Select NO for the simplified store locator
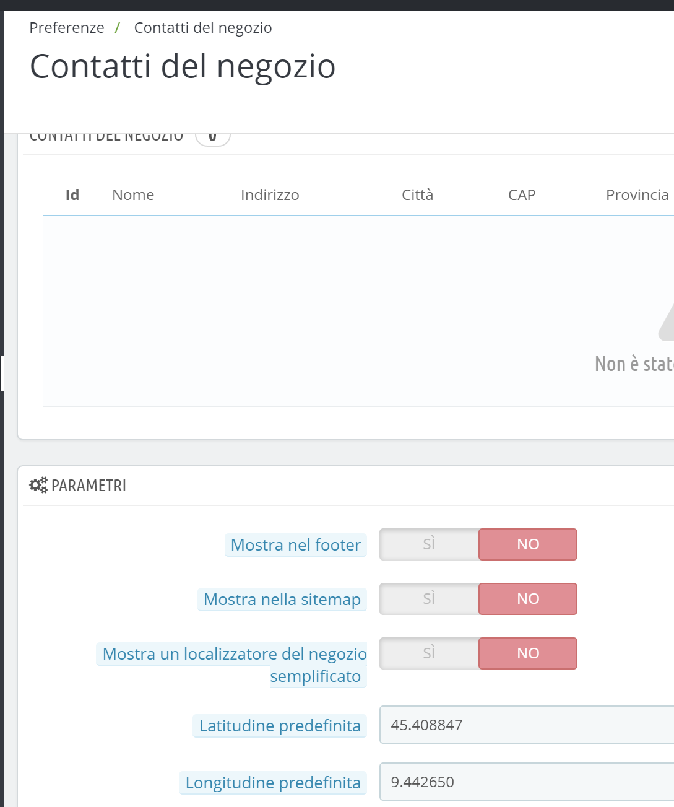The width and height of the screenshot is (674, 807). point(528,653)
